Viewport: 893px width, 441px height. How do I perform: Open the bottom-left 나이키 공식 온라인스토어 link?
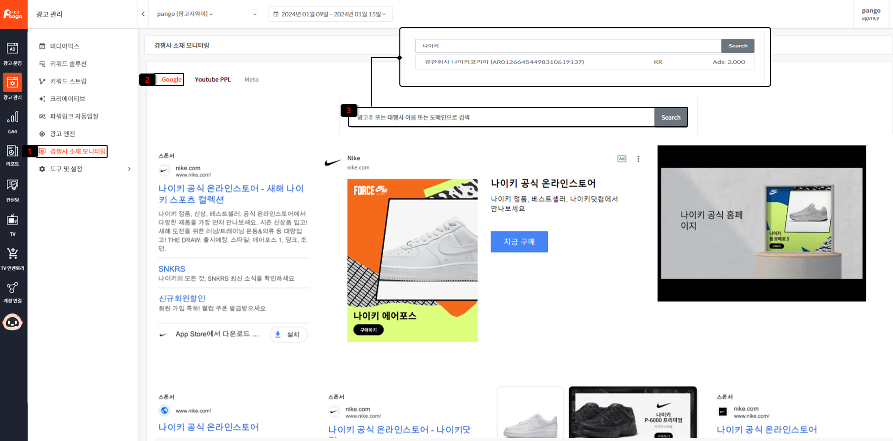click(208, 427)
